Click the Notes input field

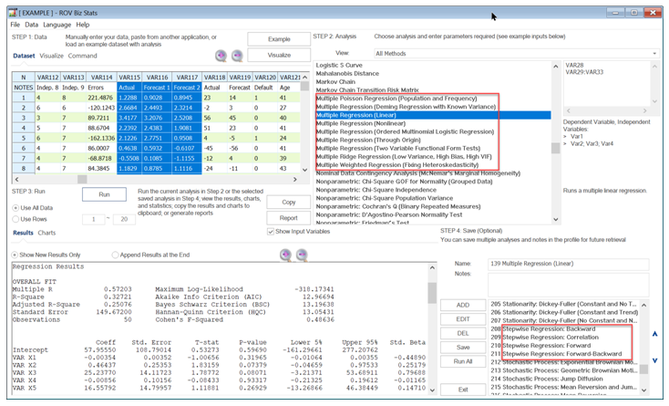[x=568, y=285]
